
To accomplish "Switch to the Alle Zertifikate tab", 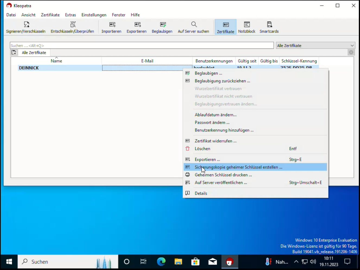I will [x=34, y=53].
